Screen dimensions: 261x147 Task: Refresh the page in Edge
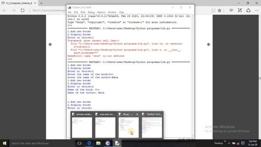pos(22,10)
